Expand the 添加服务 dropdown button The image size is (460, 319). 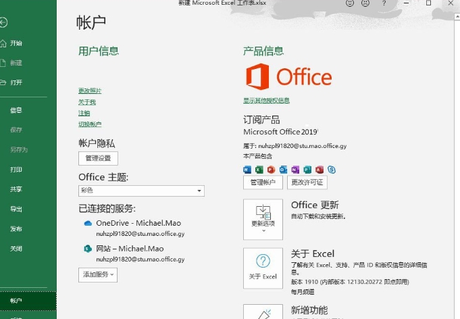coord(98,274)
